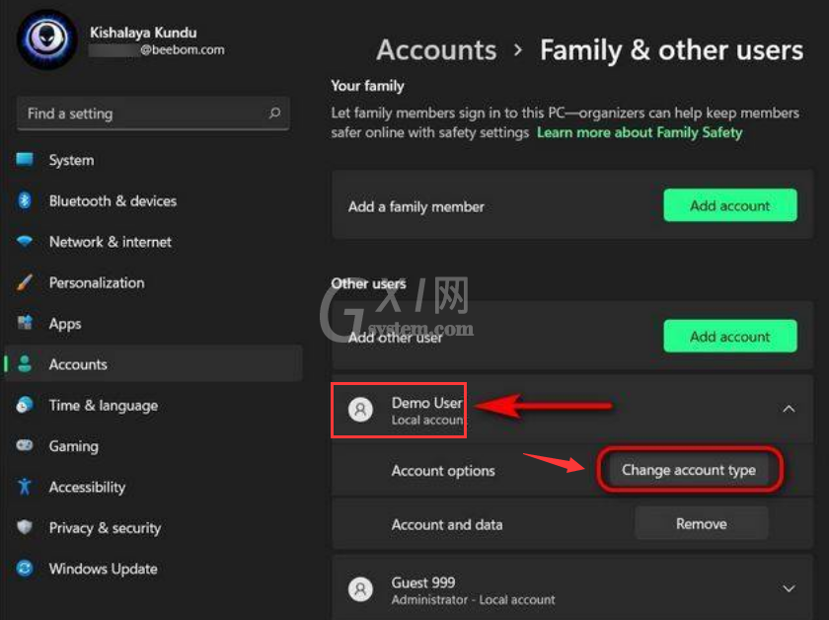Screen dimensions: 829x620
Task: Click the Add a family member label
Action: pyautogui.click(x=416, y=207)
